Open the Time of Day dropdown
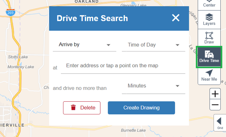The height and width of the screenshot is (137, 226). click(153, 45)
